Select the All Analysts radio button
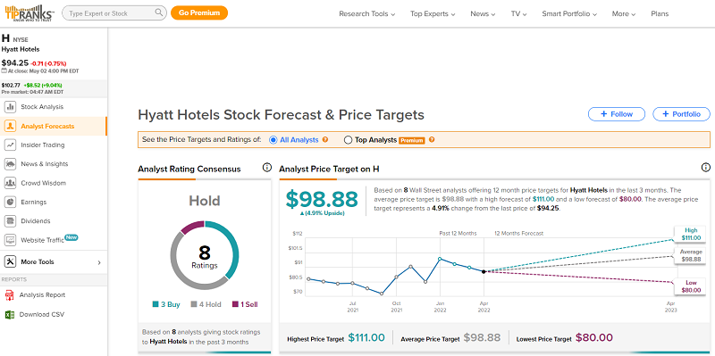 coord(273,140)
